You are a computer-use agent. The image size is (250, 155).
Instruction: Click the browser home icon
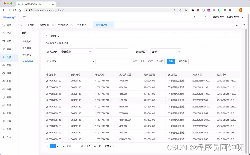(x=20, y=10)
